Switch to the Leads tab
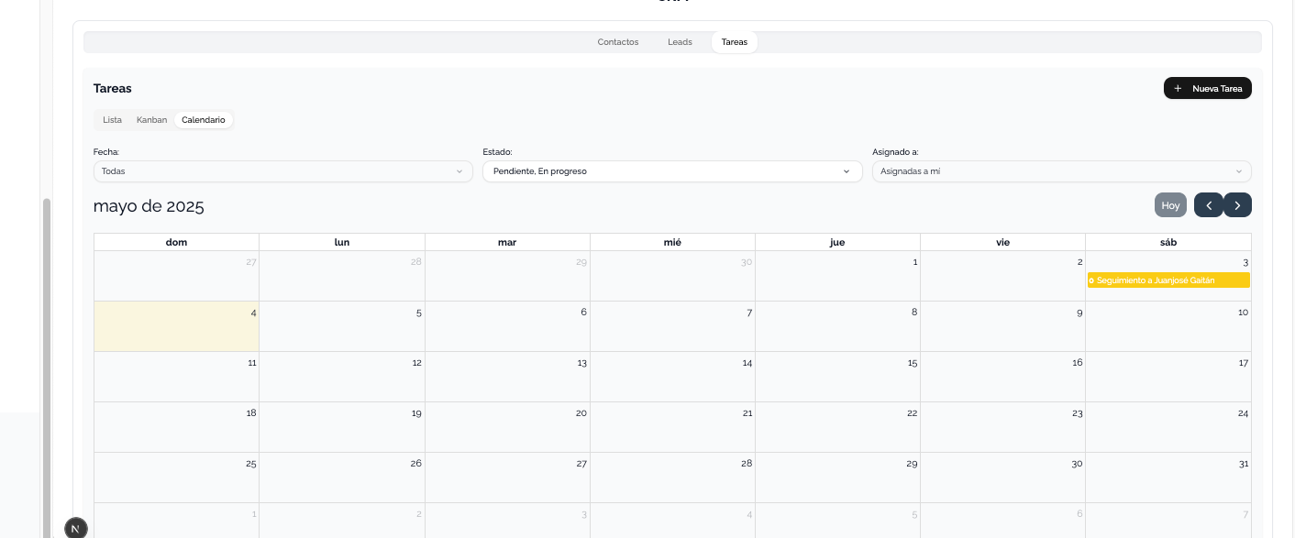Screen dimensions: 1295x538 [x=680, y=42]
